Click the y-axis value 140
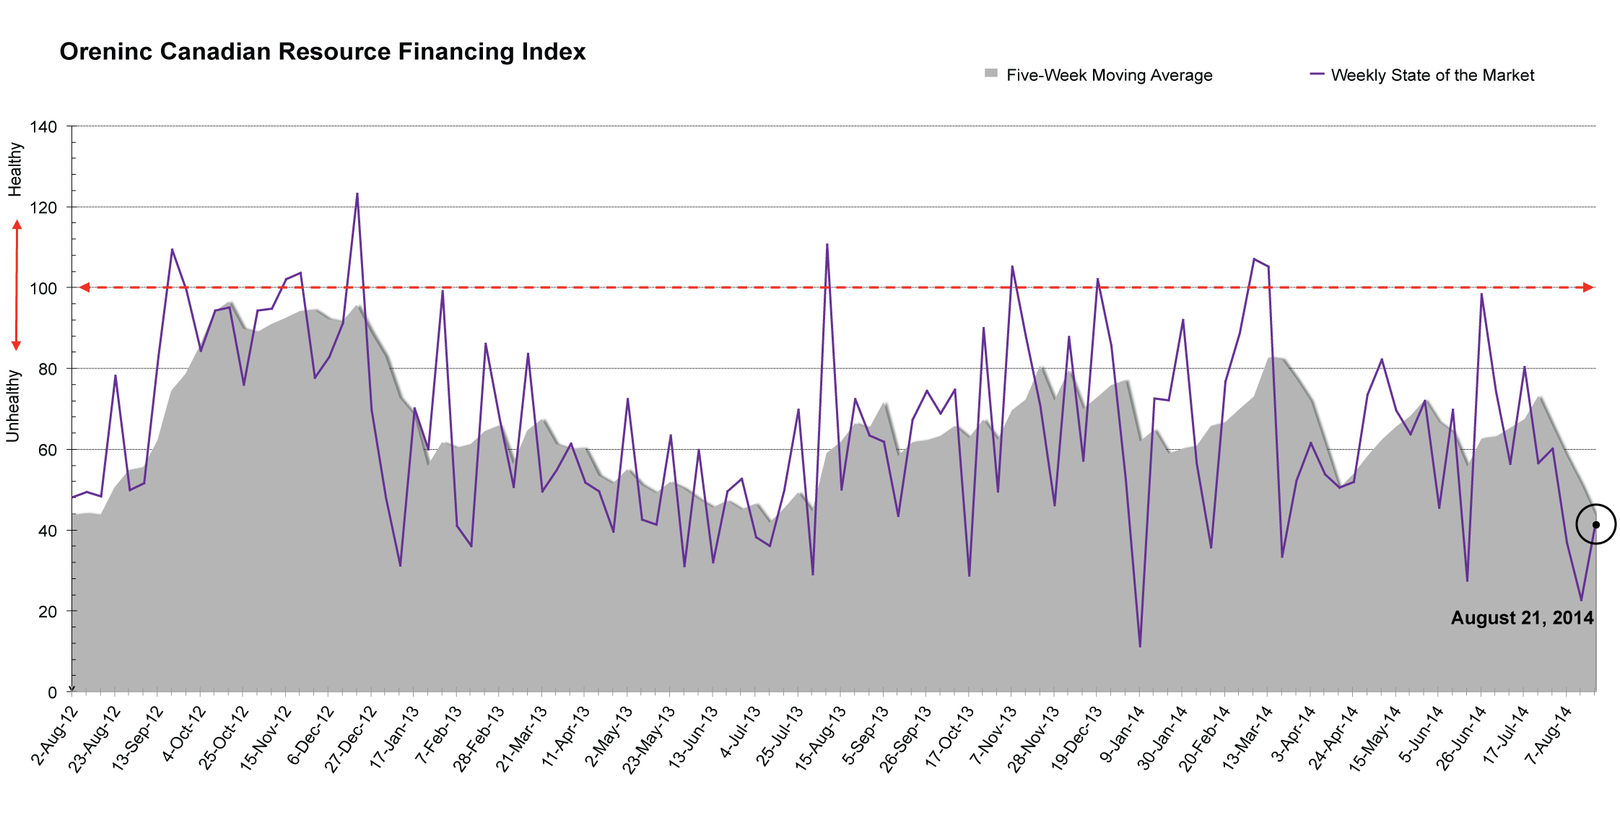Screen dimensions: 1620x823 (x=43, y=127)
